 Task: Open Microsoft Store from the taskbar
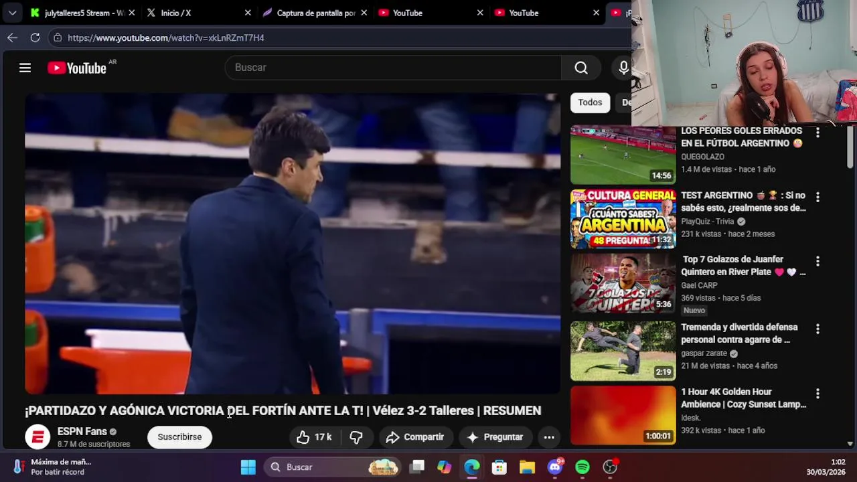499,467
